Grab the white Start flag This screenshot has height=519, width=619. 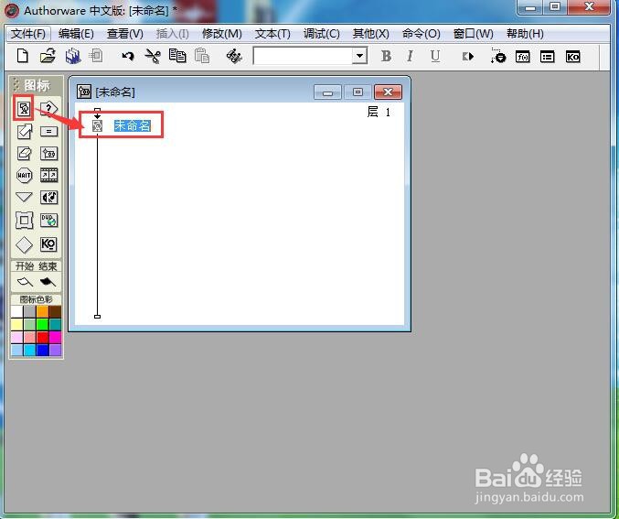[25, 282]
